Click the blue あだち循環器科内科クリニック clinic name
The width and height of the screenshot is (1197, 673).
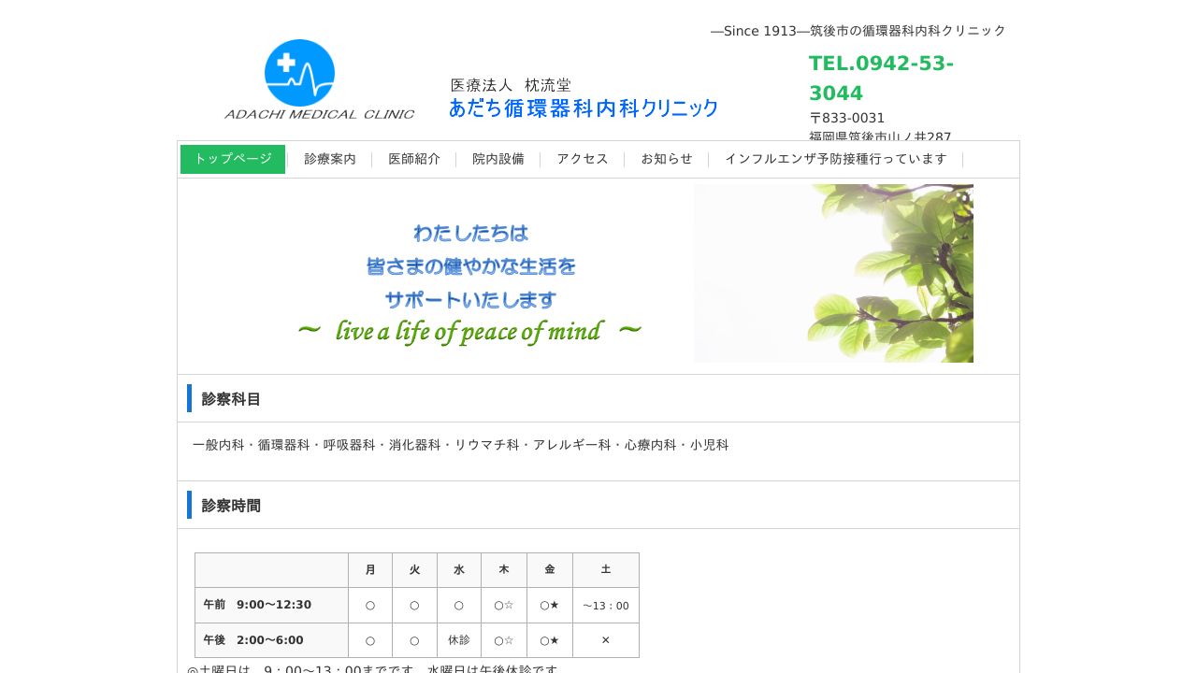583,108
